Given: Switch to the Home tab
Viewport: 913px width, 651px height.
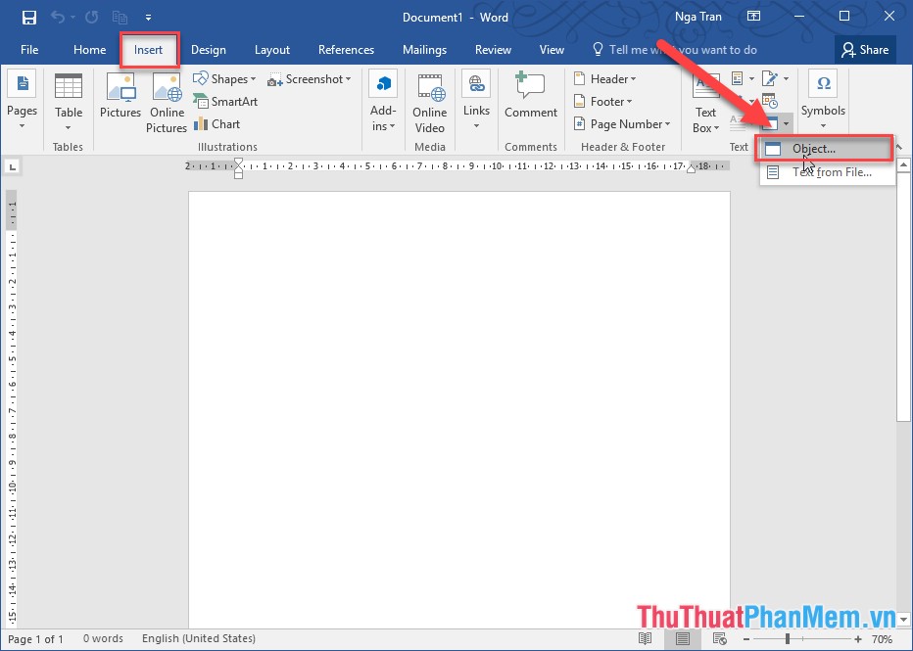Looking at the screenshot, I should (x=90, y=50).
